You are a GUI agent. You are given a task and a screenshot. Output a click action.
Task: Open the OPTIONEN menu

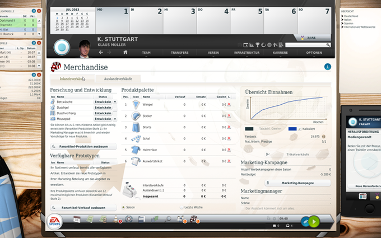[x=314, y=53]
